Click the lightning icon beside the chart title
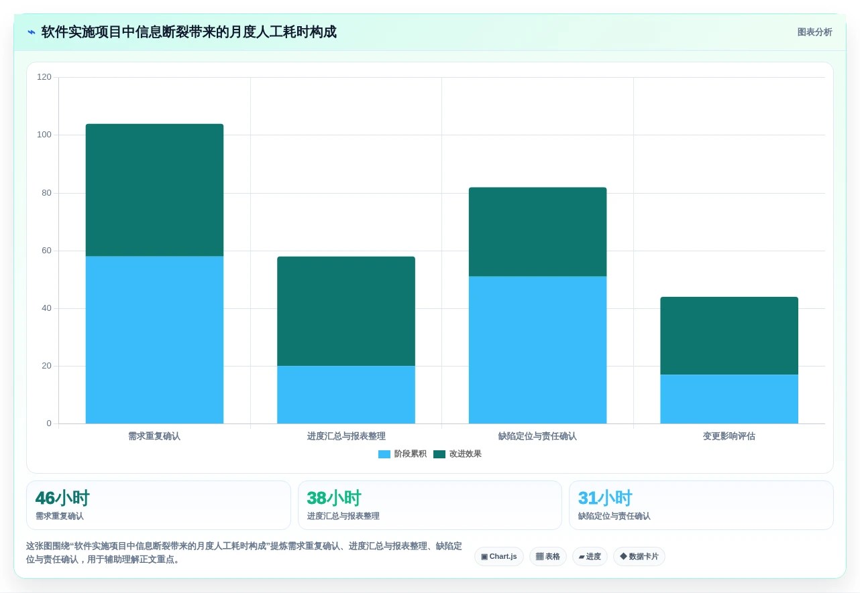The width and height of the screenshot is (860, 593). [x=32, y=32]
